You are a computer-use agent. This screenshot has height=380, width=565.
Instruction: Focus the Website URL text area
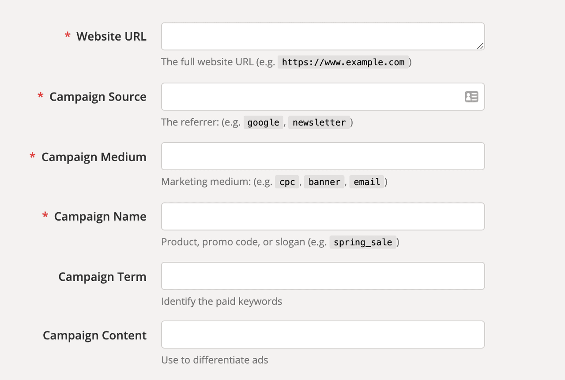click(318, 36)
